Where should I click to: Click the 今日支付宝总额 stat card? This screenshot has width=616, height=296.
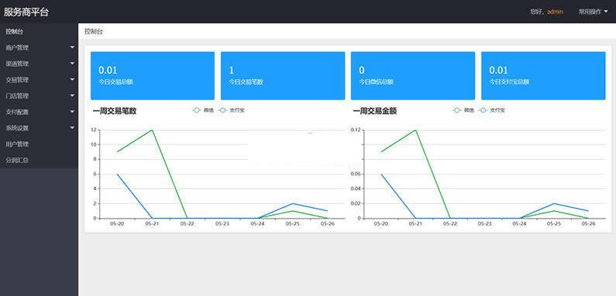(543, 76)
